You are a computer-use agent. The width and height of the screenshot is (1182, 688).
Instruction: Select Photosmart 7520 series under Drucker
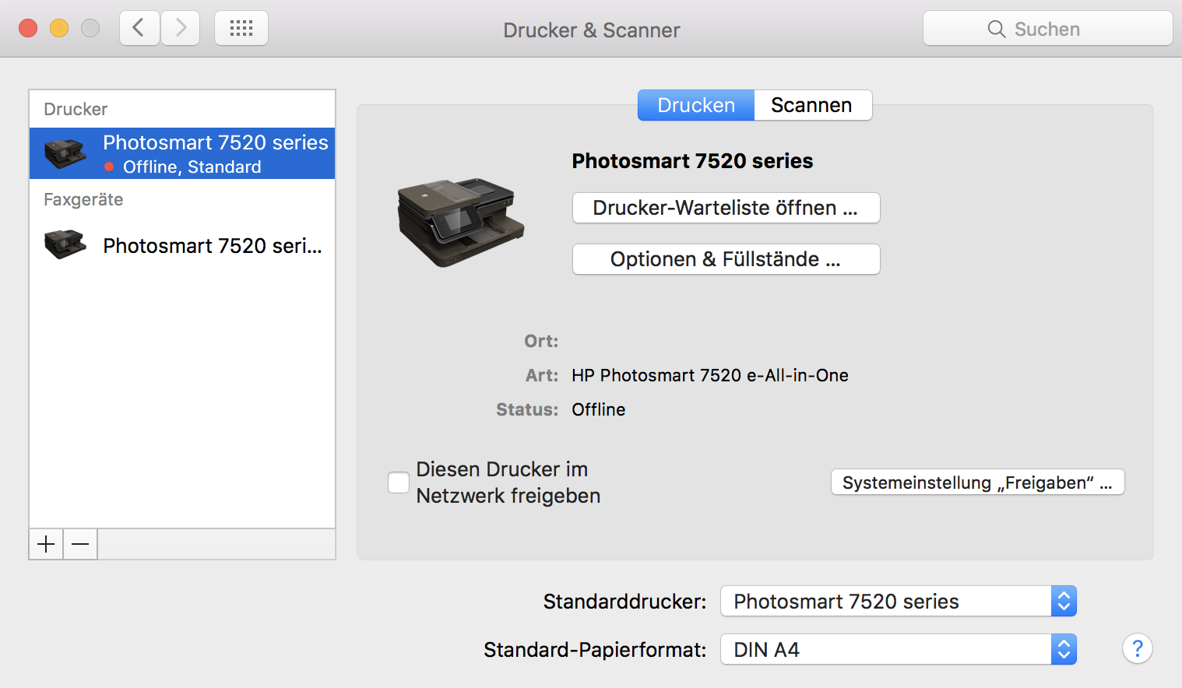(182, 153)
